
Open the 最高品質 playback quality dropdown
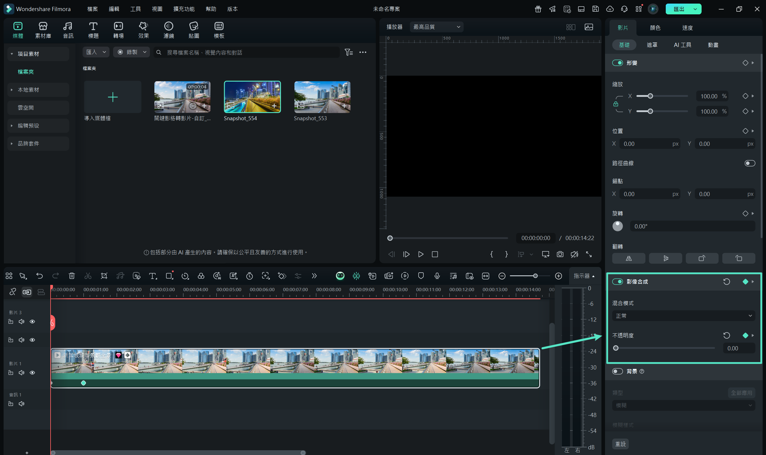436,27
